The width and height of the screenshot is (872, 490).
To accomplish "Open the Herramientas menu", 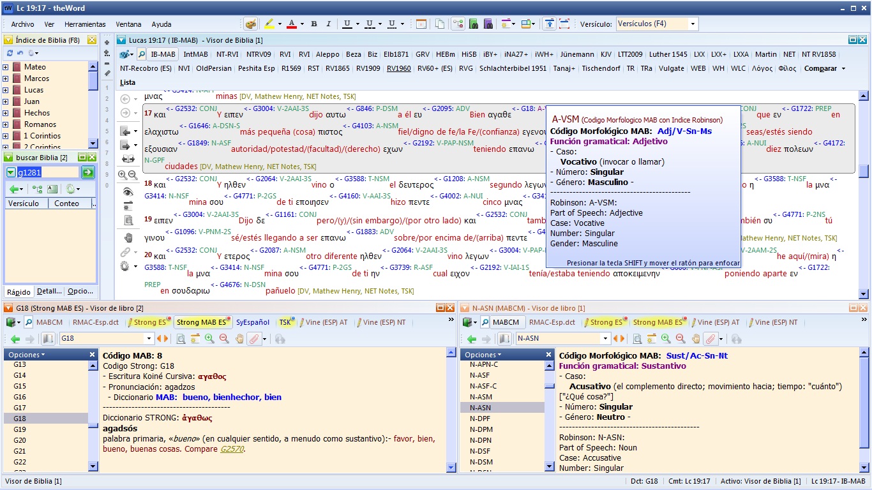I will (85, 24).
